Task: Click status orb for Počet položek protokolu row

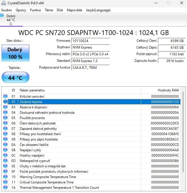Action: click(x=5, y=171)
